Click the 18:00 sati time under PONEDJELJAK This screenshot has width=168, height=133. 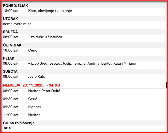(11, 11)
